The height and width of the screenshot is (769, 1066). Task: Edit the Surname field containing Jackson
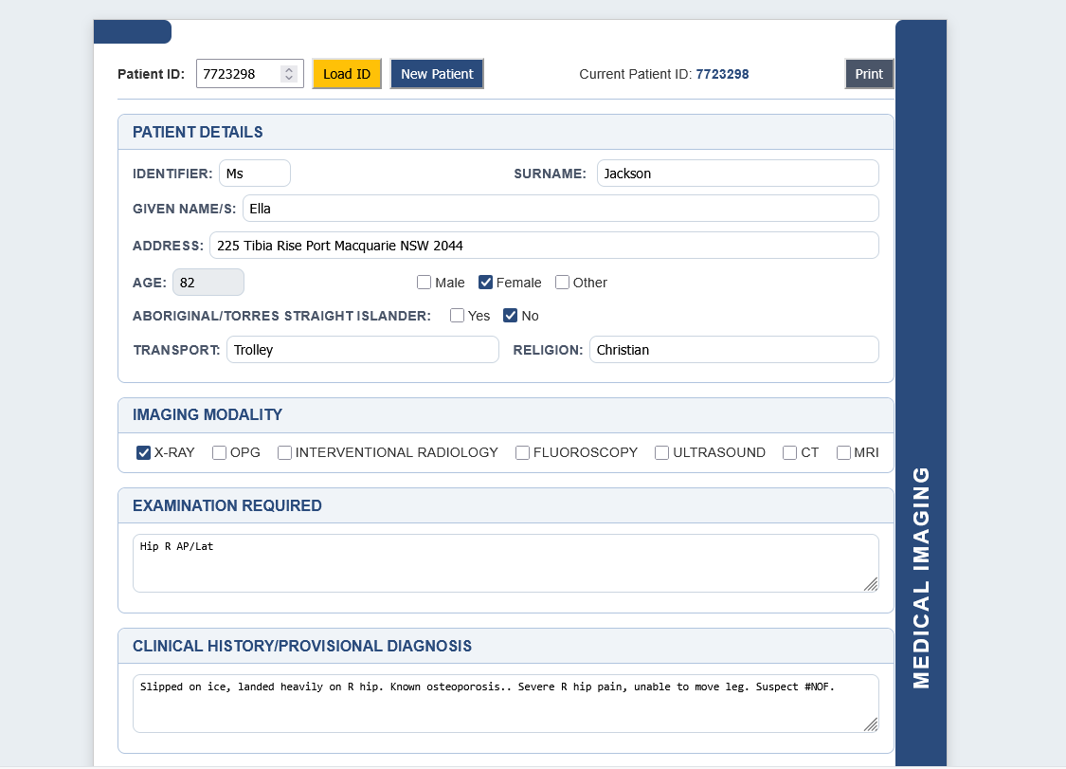tap(737, 174)
